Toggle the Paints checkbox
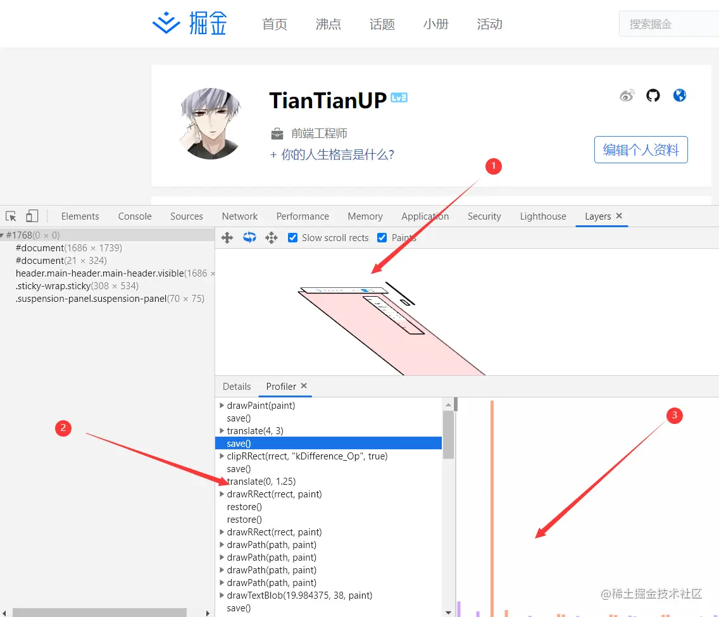The width and height of the screenshot is (719, 617). [382, 237]
